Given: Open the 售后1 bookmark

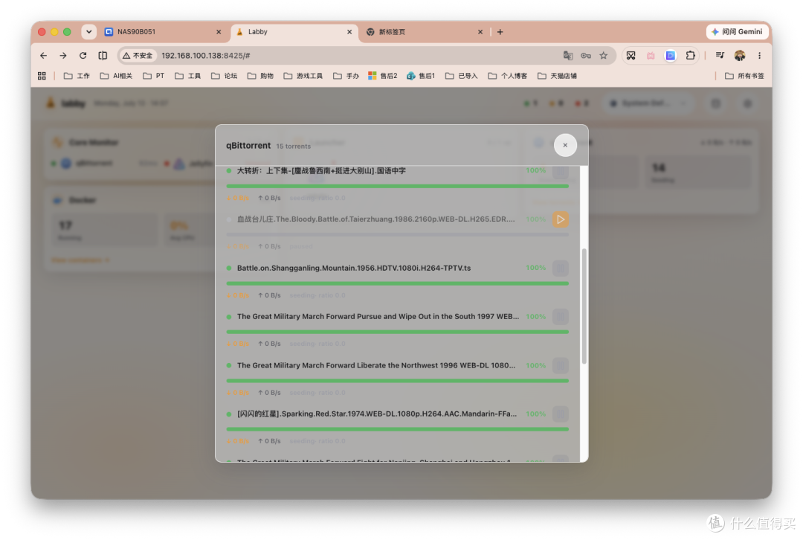Looking at the screenshot, I should pos(420,76).
